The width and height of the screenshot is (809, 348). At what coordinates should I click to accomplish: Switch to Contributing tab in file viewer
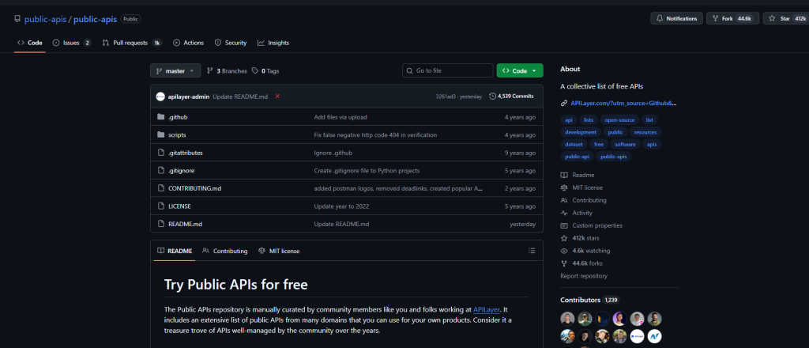click(225, 251)
